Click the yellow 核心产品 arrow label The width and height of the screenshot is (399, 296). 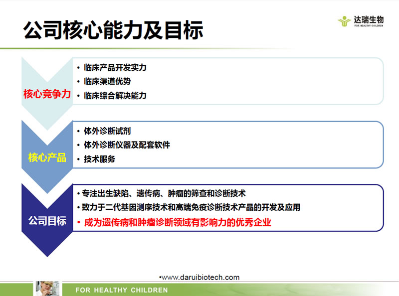click(x=47, y=158)
